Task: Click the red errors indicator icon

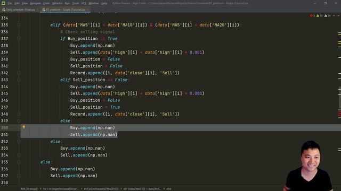Action: 311,15
